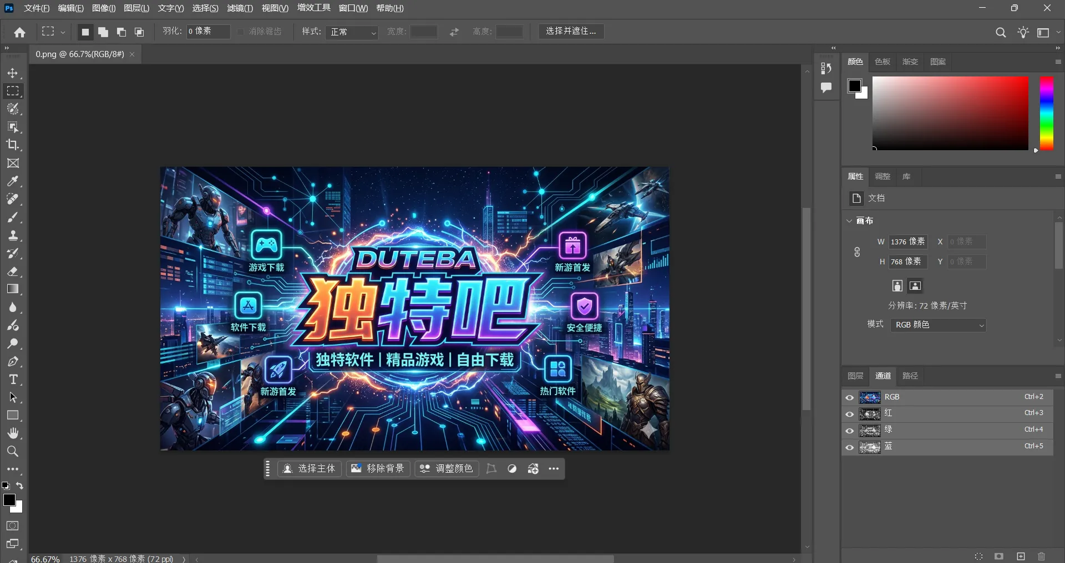The image size is (1065, 563).
Task: Enable the 消除锯齿 checkbox
Action: point(240,32)
